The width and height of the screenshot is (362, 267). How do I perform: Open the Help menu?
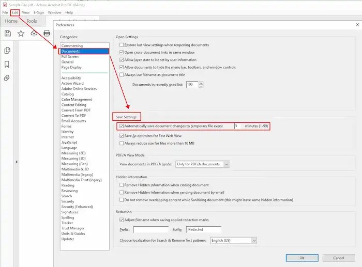69,12
